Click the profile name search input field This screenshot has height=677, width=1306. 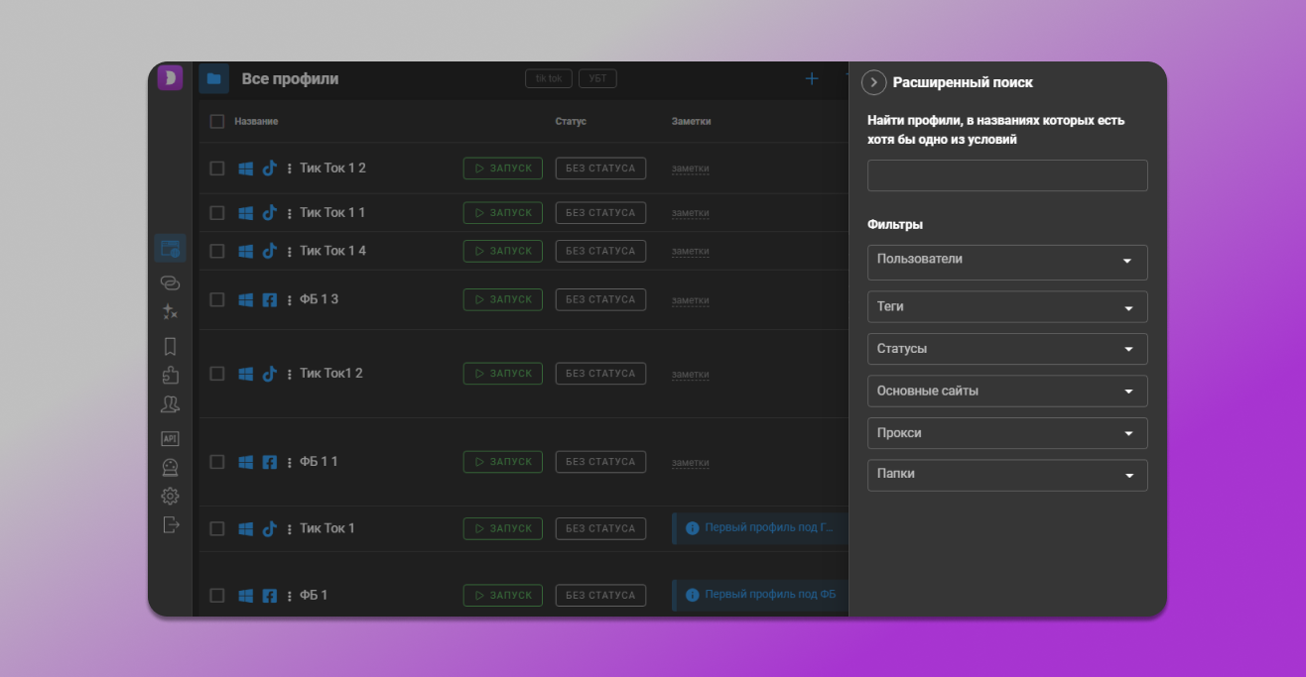click(x=1006, y=175)
